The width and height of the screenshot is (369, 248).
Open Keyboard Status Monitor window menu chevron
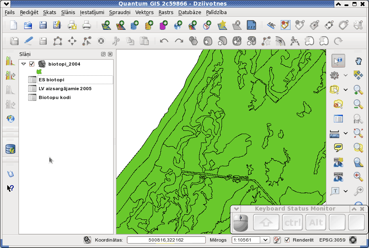pyautogui.click(x=236, y=209)
